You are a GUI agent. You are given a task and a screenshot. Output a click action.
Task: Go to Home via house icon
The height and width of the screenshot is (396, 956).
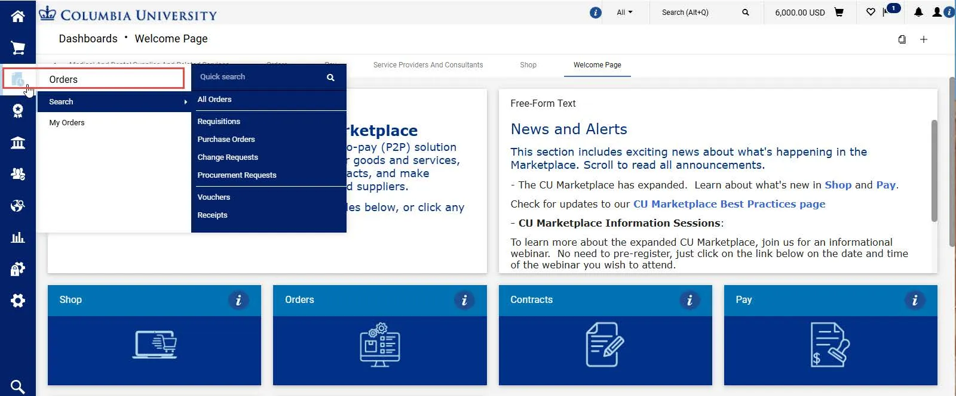coord(18,16)
